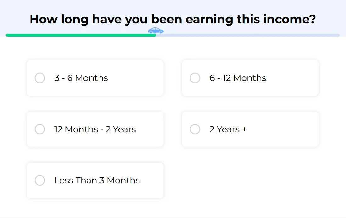Select the 3 - 6 Months radio button
This screenshot has width=346, height=218.
(x=40, y=78)
